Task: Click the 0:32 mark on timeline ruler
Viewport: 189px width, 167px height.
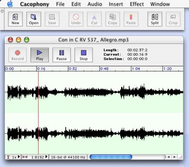Action: click(x=73, y=69)
